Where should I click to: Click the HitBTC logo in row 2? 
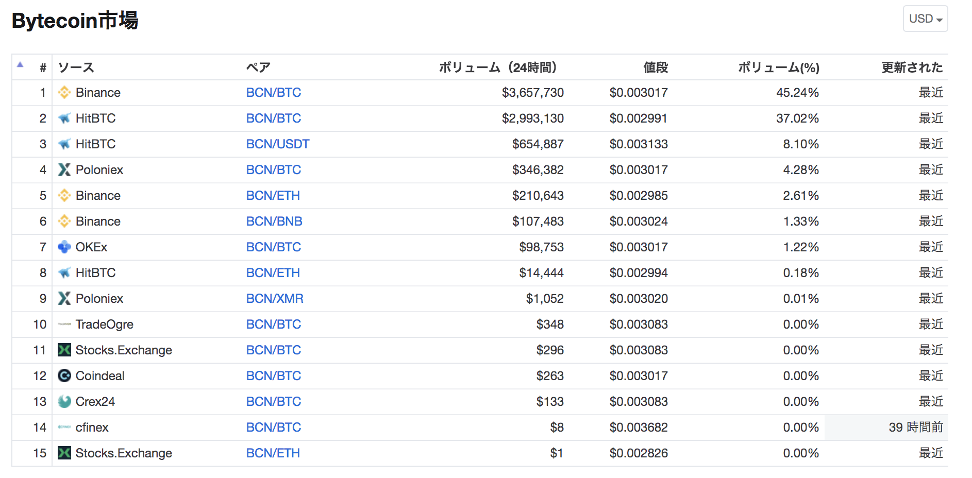64,118
